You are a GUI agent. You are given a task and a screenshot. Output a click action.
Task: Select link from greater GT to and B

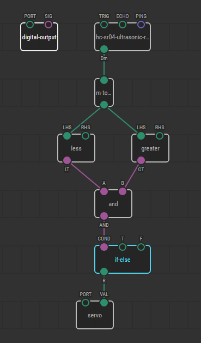click(x=132, y=176)
